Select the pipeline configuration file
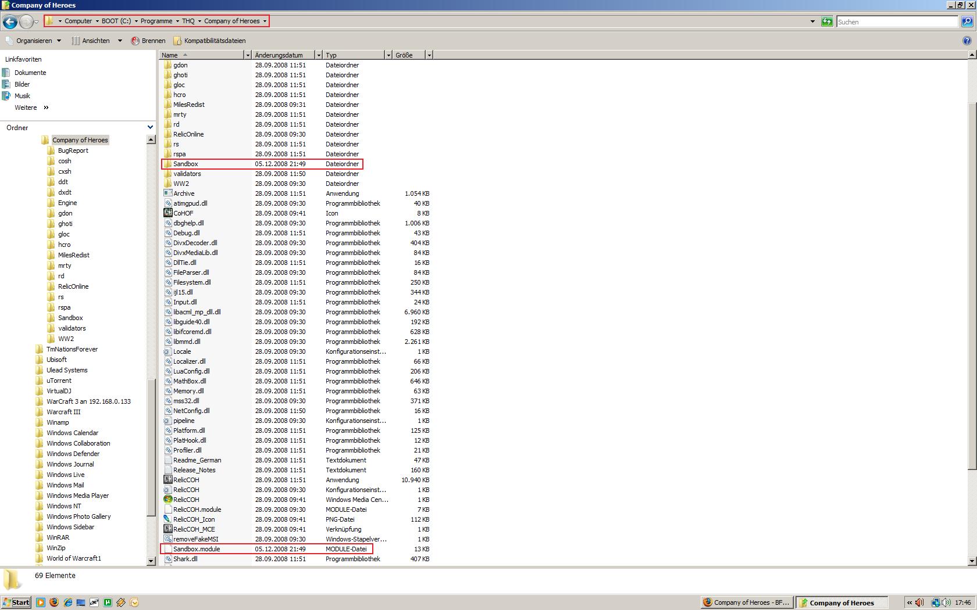Image resolution: width=977 pixels, height=610 pixels. pyautogui.click(x=297, y=421)
